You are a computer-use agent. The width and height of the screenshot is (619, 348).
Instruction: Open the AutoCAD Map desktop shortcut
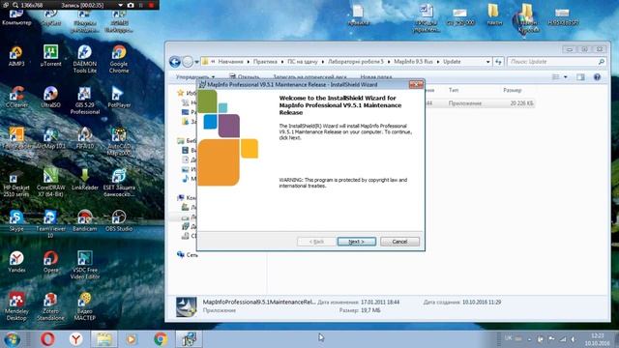(x=119, y=141)
